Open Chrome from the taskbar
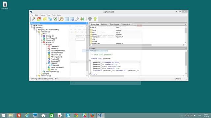This screenshot has height=118, width=211. point(76,115)
